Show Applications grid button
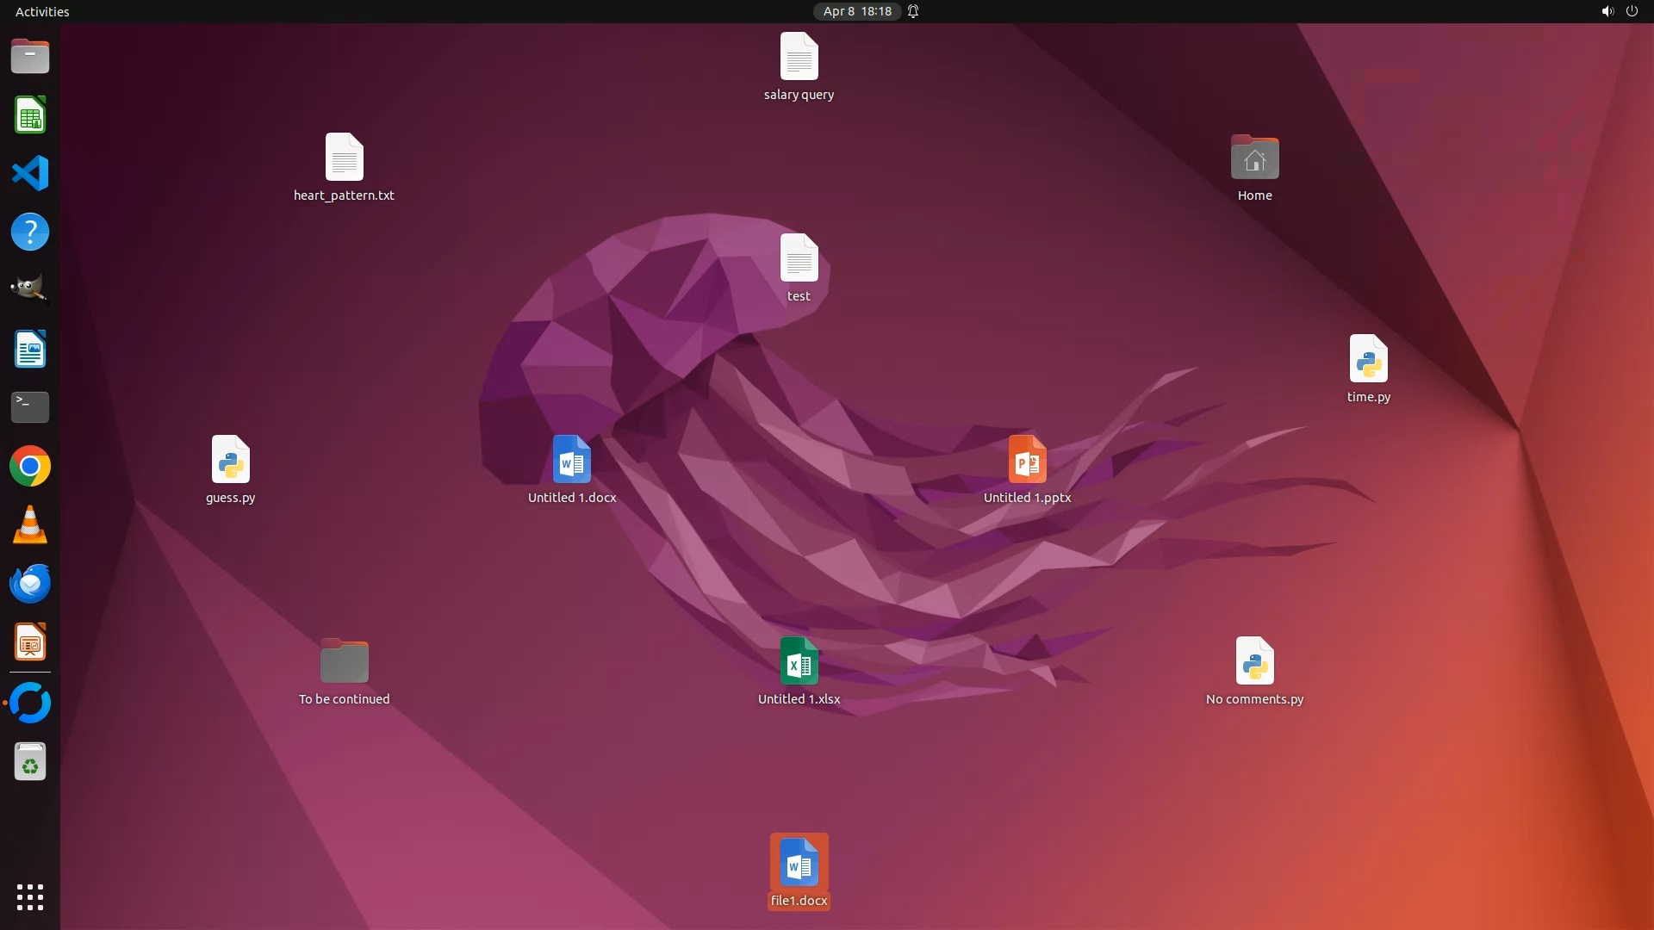The image size is (1654, 930). (x=30, y=897)
